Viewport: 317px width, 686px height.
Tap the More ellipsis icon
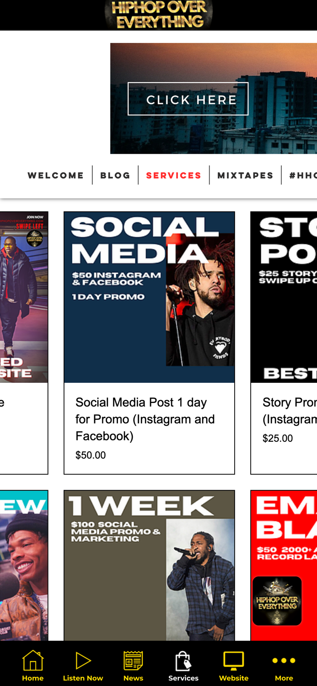click(284, 660)
